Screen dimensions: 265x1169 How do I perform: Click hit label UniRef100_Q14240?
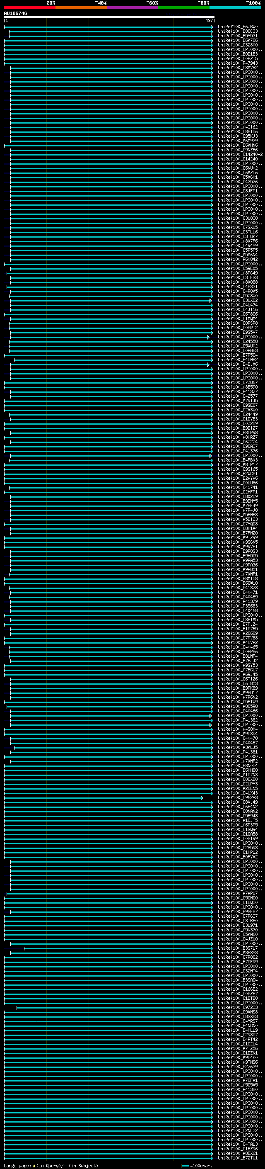[x=238, y=159]
